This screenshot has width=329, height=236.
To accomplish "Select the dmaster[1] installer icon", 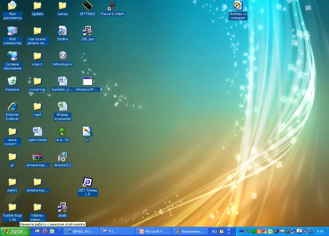I will [x=62, y=157].
